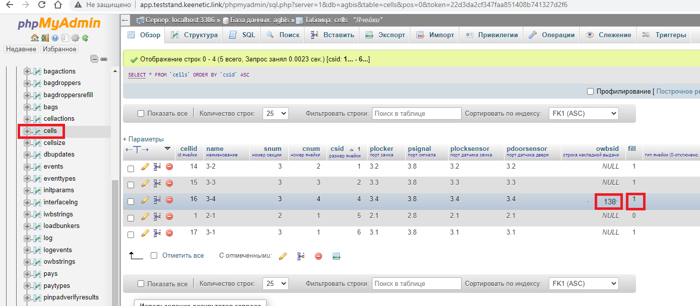Toggle link with main panel icon
Image resolution: width=700 pixels, height=306 pixels.
[104, 59]
